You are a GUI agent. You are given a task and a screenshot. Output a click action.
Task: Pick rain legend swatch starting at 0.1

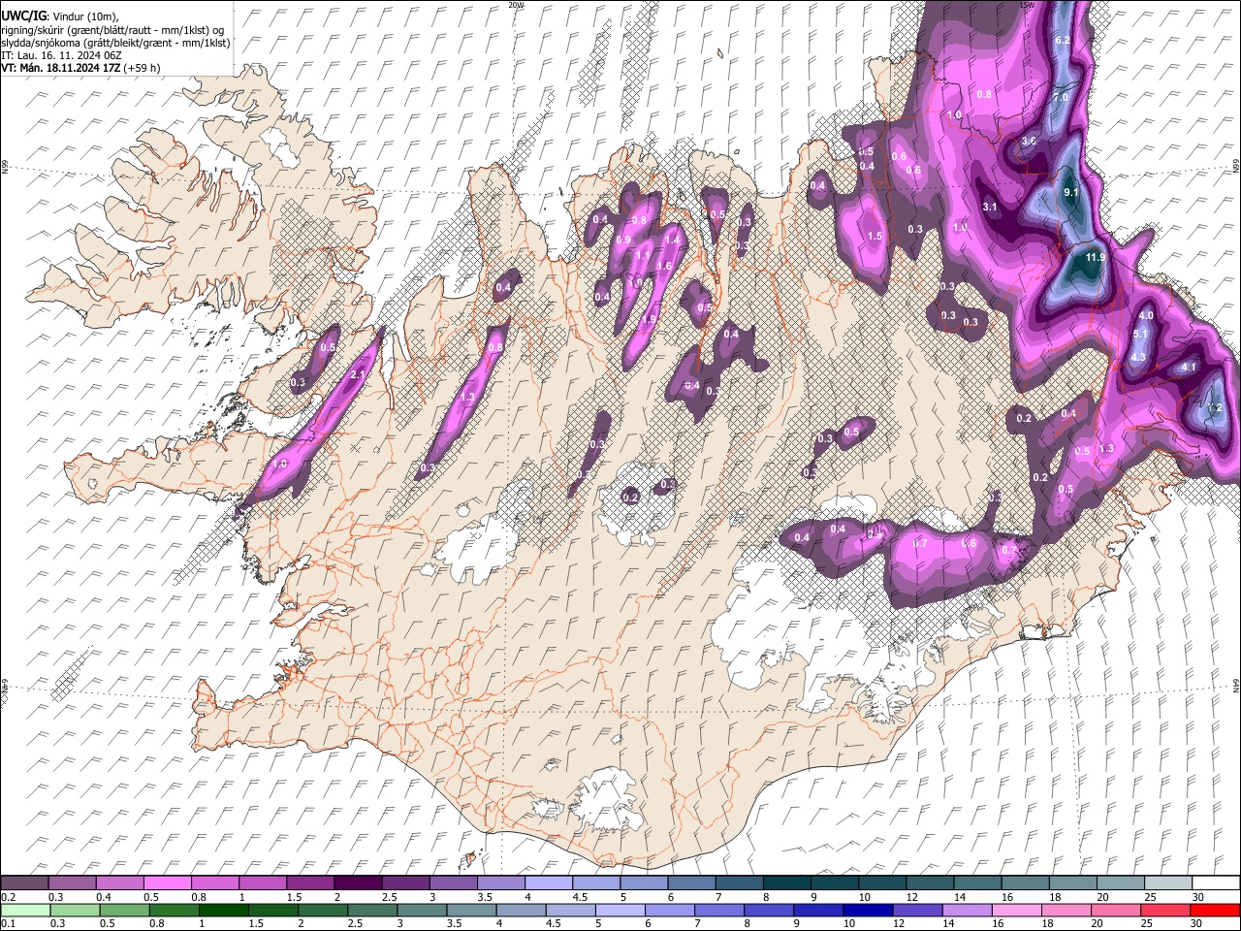coord(25,911)
